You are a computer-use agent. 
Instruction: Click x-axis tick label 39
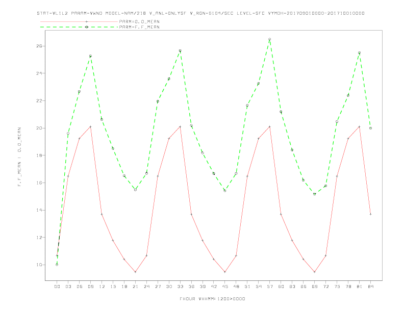(x=203, y=287)
